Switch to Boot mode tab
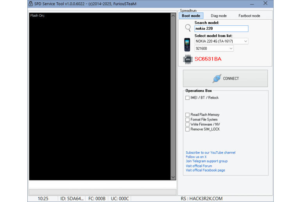 (x=191, y=16)
